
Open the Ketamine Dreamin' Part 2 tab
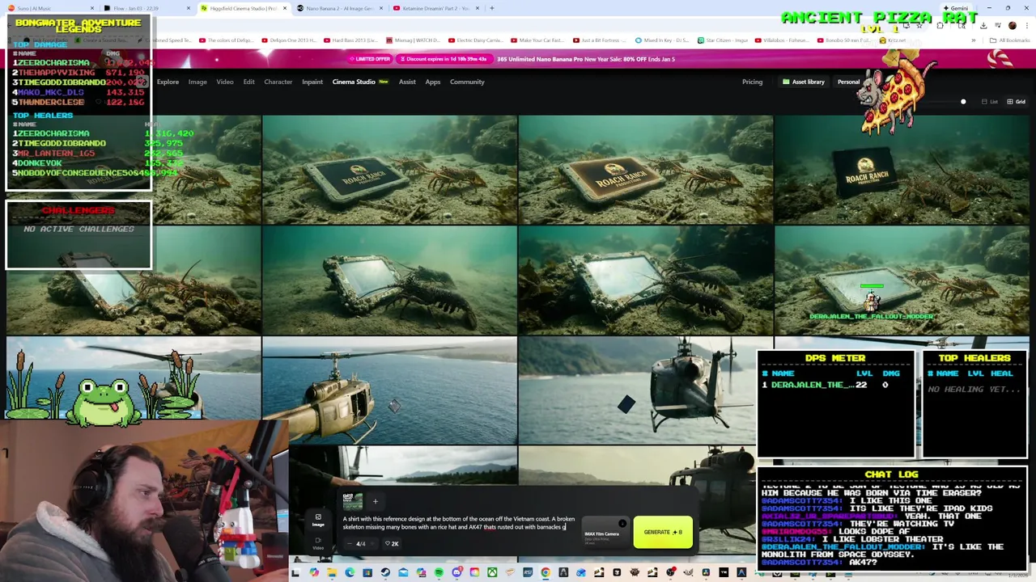pos(435,8)
